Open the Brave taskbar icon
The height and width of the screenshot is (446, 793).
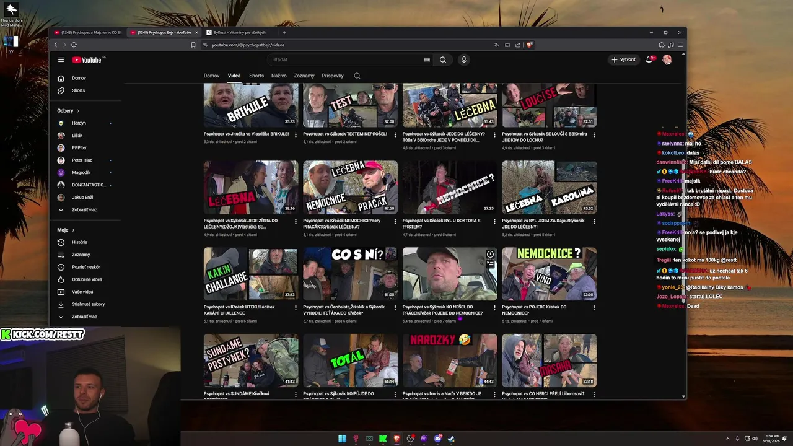click(396, 439)
